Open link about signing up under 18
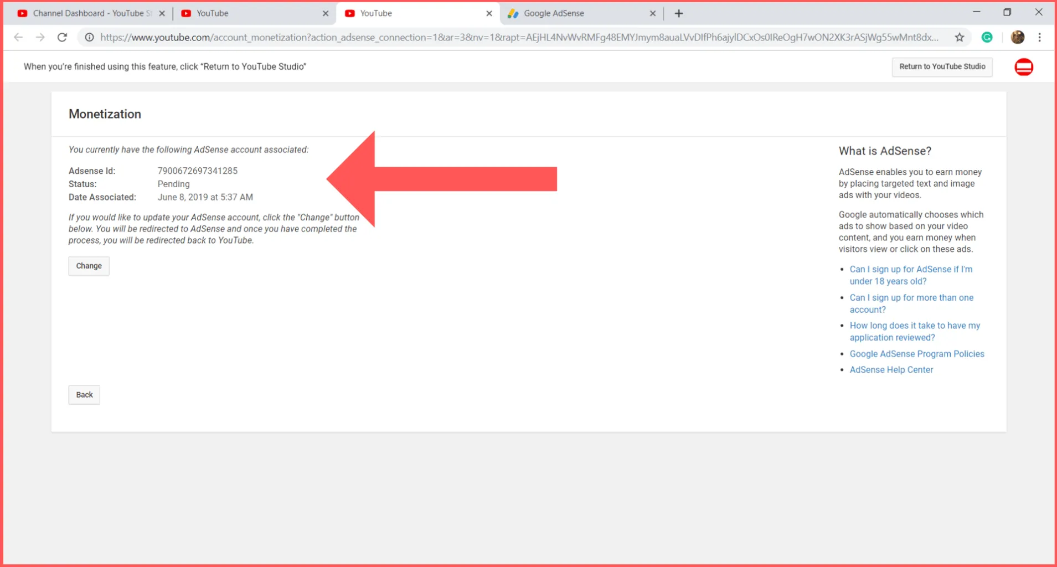Image resolution: width=1057 pixels, height=567 pixels. coord(911,275)
